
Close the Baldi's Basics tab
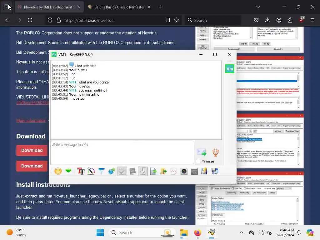[149, 7]
